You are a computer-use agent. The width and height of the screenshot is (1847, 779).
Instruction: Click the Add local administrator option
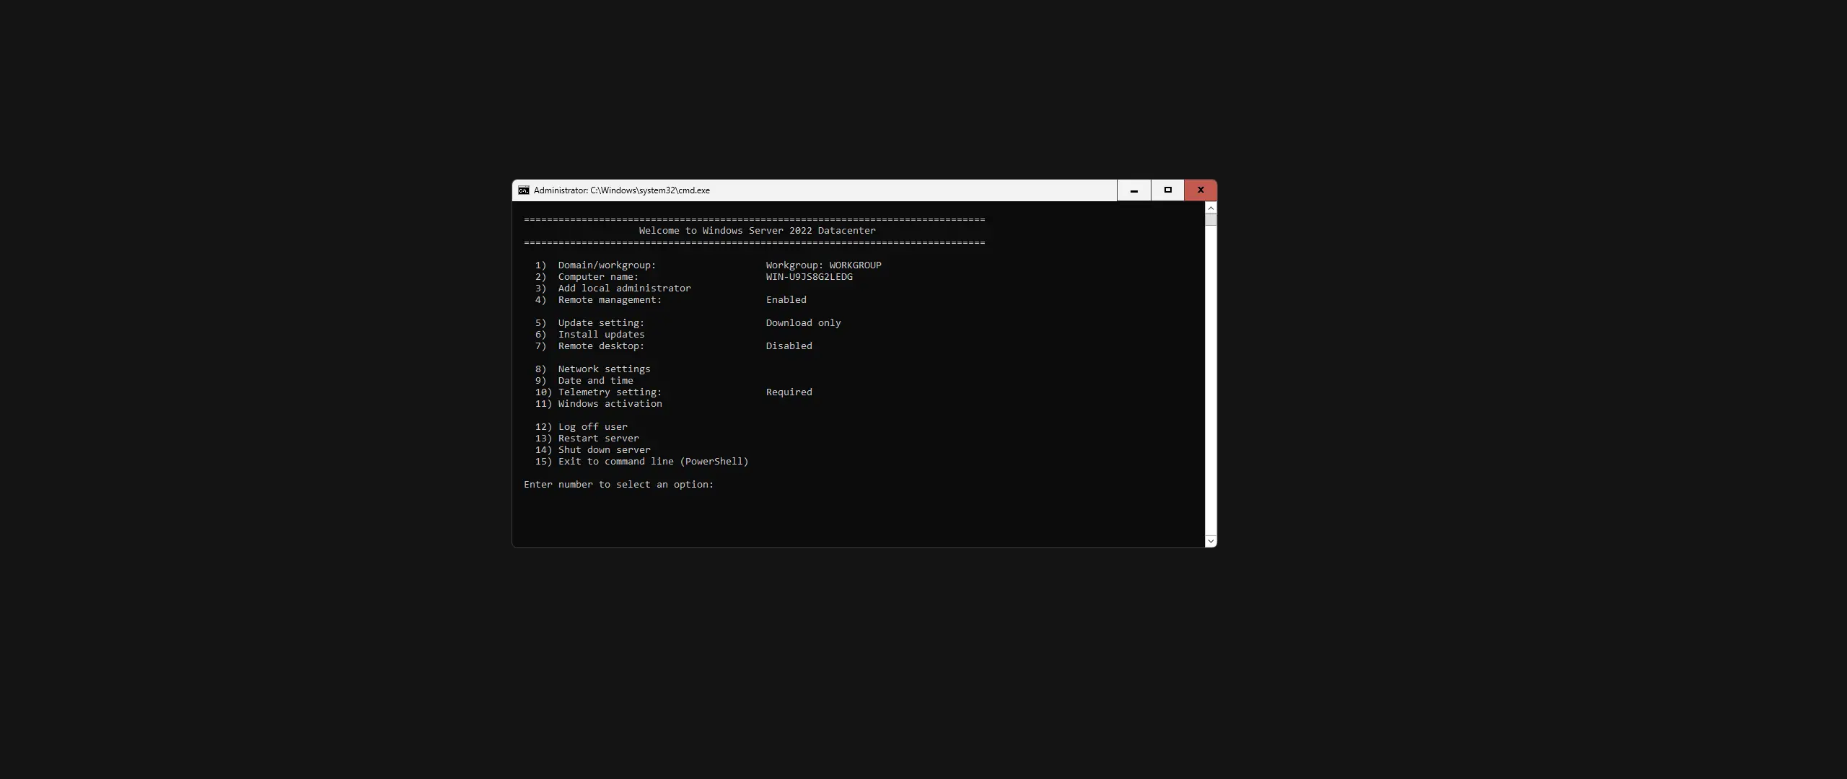(x=623, y=289)
